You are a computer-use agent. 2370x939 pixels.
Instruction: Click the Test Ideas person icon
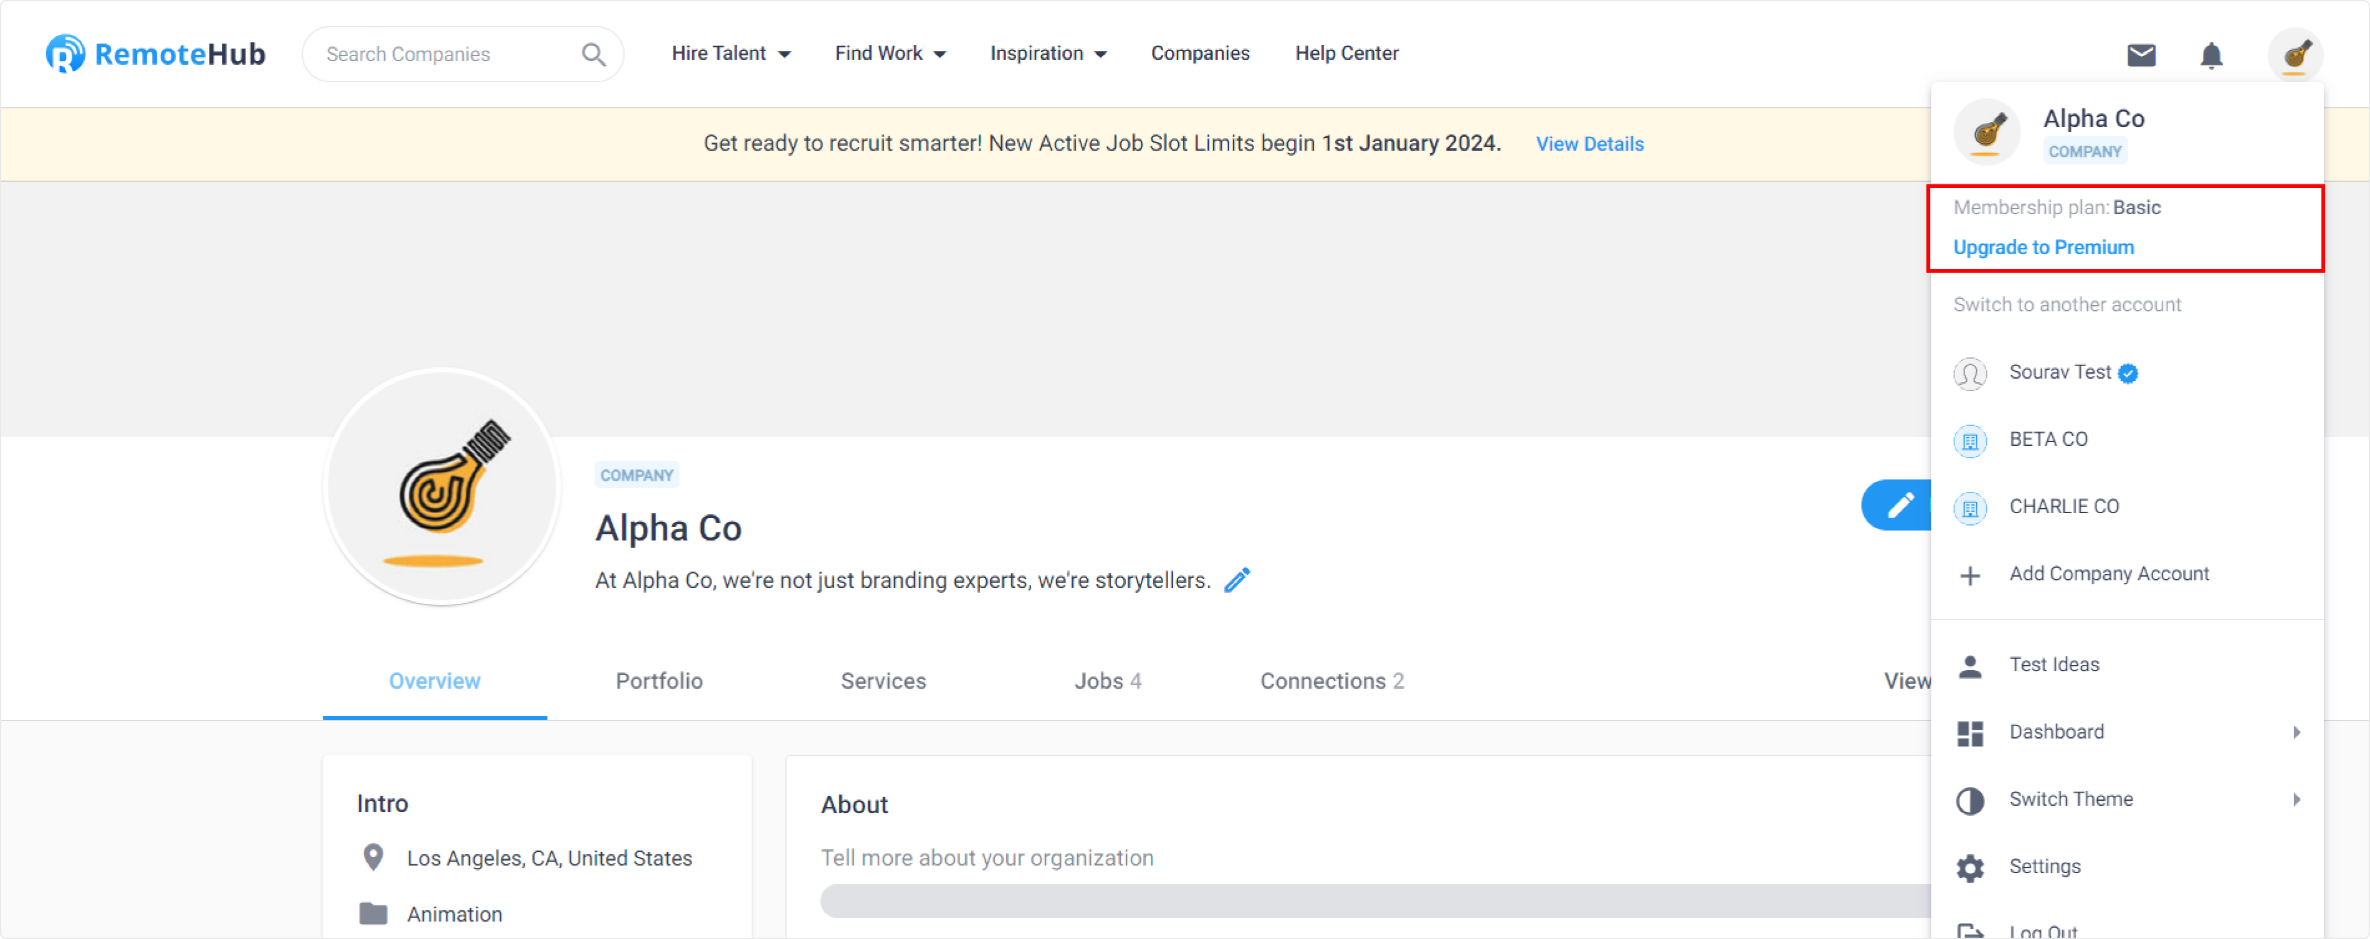pos(1970,667)
